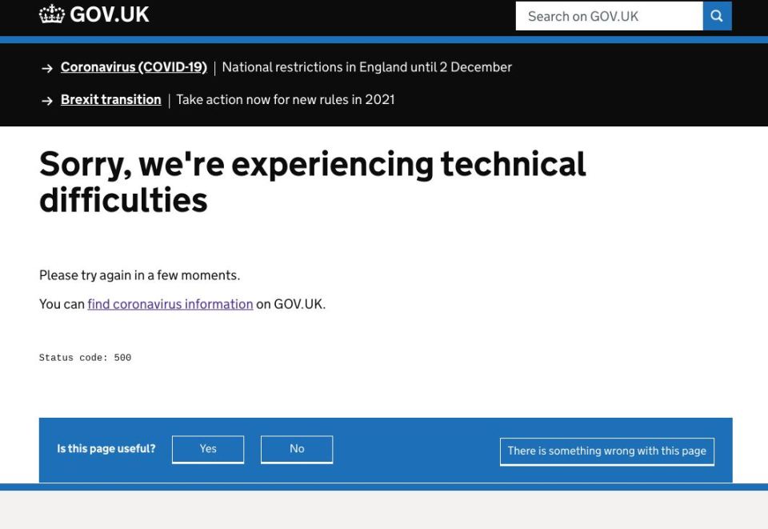768x529 pixels.
Task: Click the GOV.UK crown logo
Action: [51, 14]
